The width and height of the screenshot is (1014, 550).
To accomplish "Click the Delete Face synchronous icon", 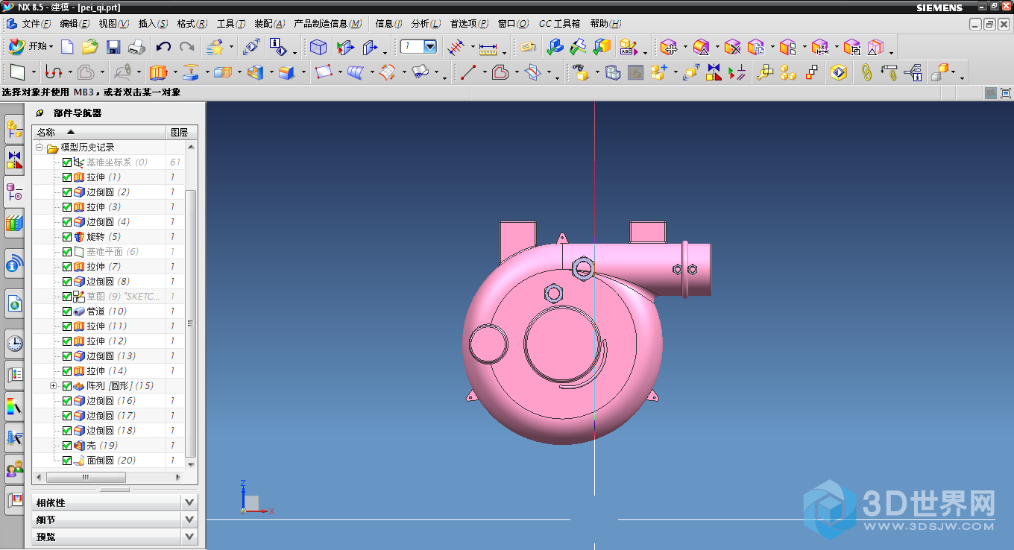I will click(732, 48).
